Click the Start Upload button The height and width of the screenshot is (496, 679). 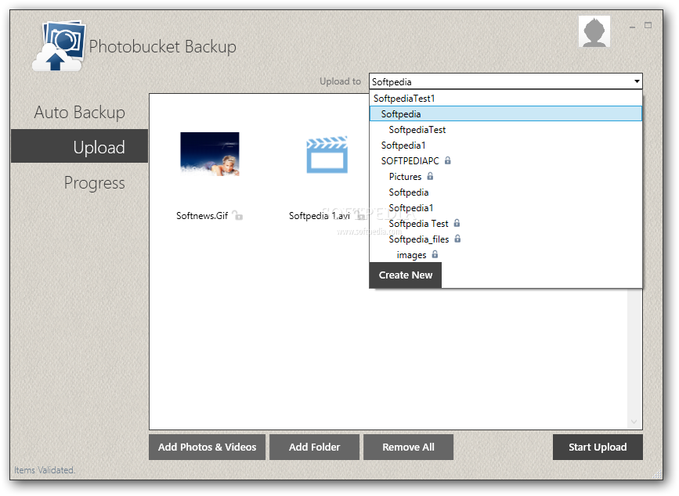coord(598,447)
